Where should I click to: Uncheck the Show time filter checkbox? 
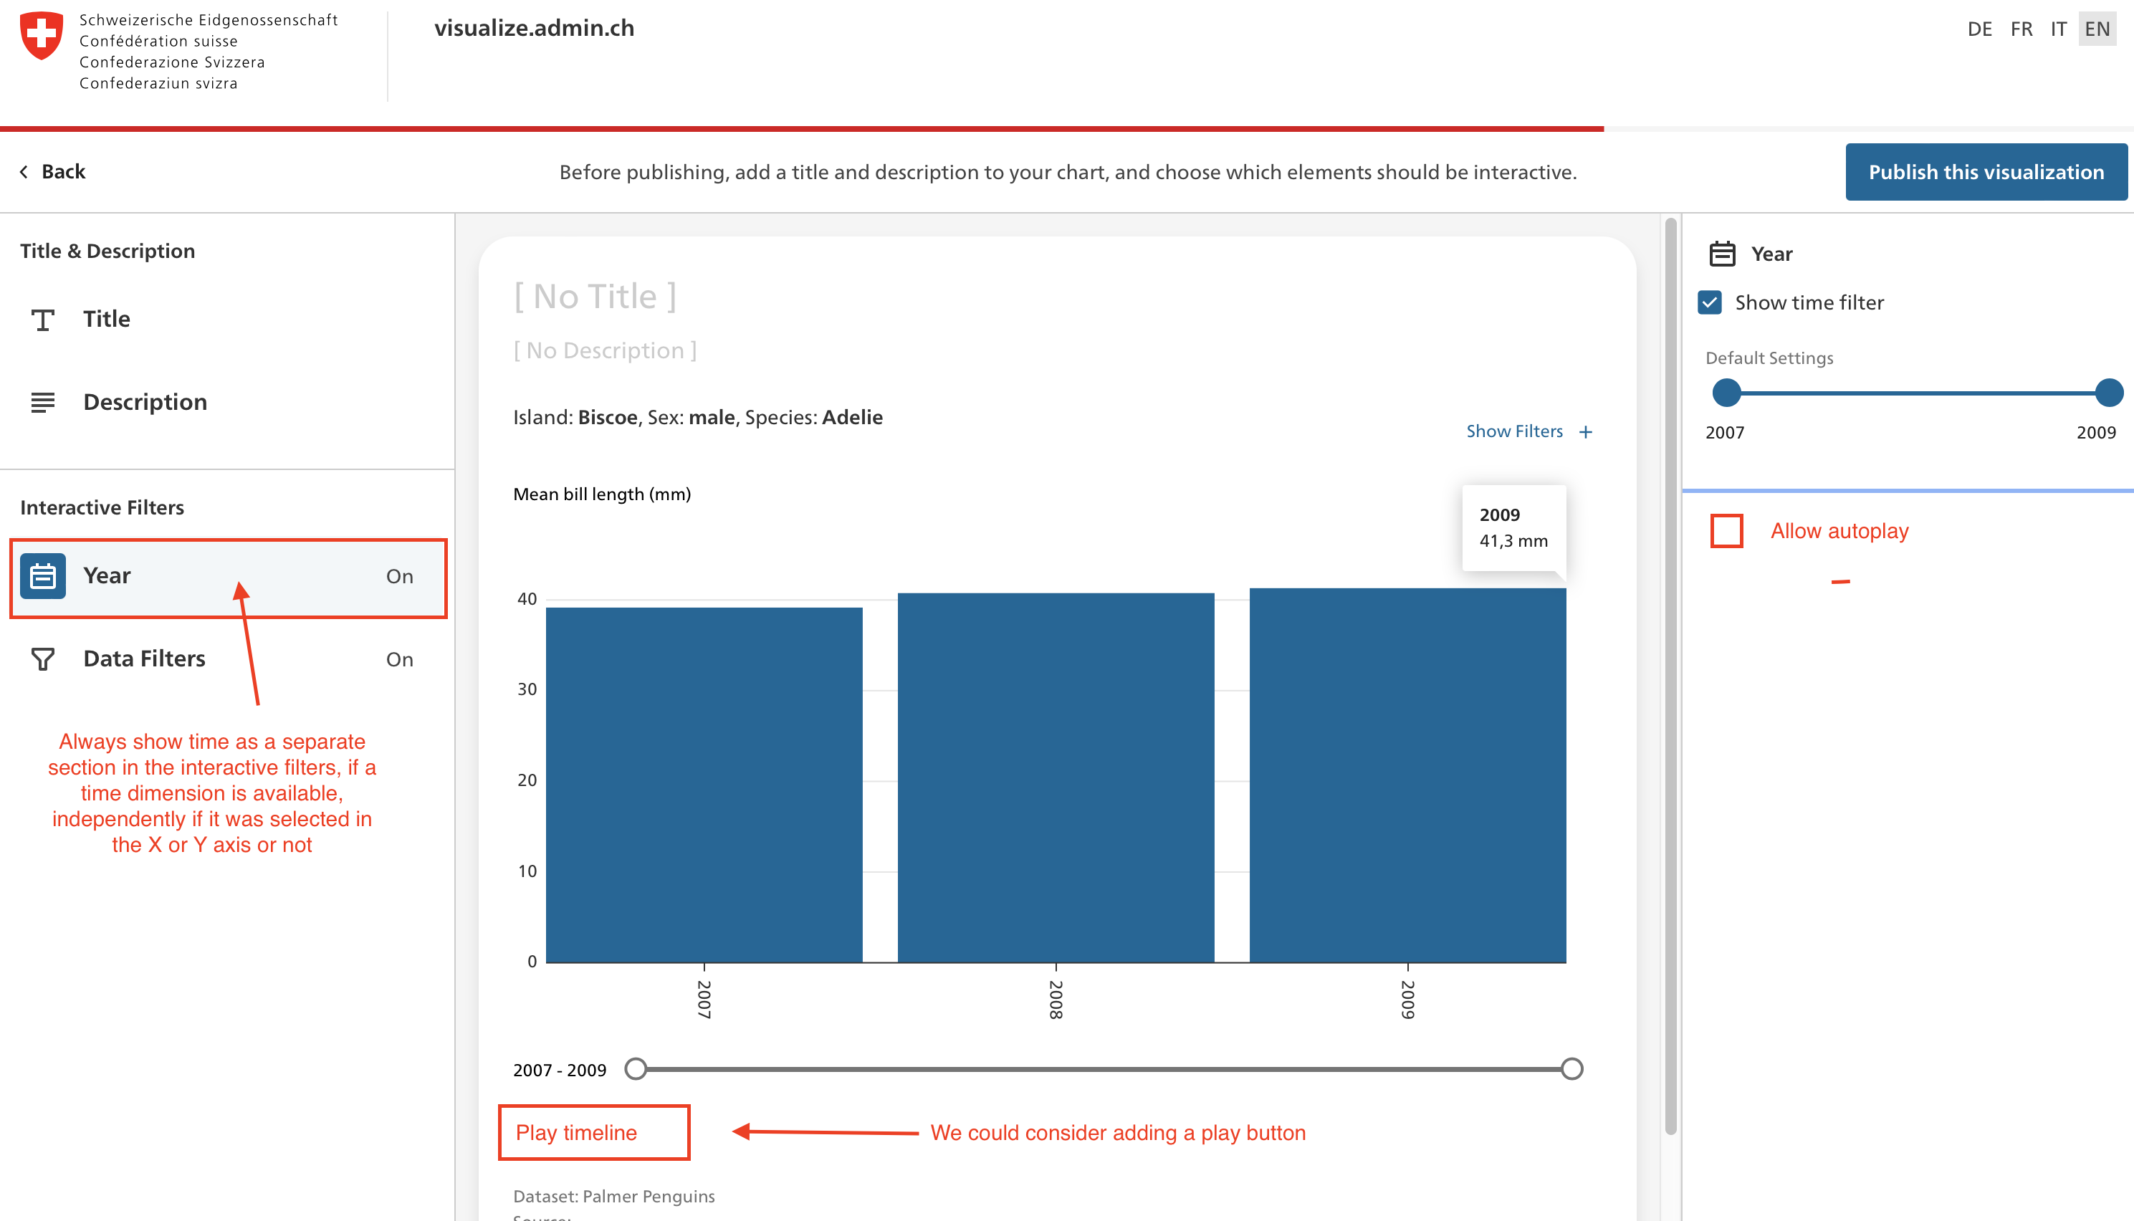(x=1710, y=302)
